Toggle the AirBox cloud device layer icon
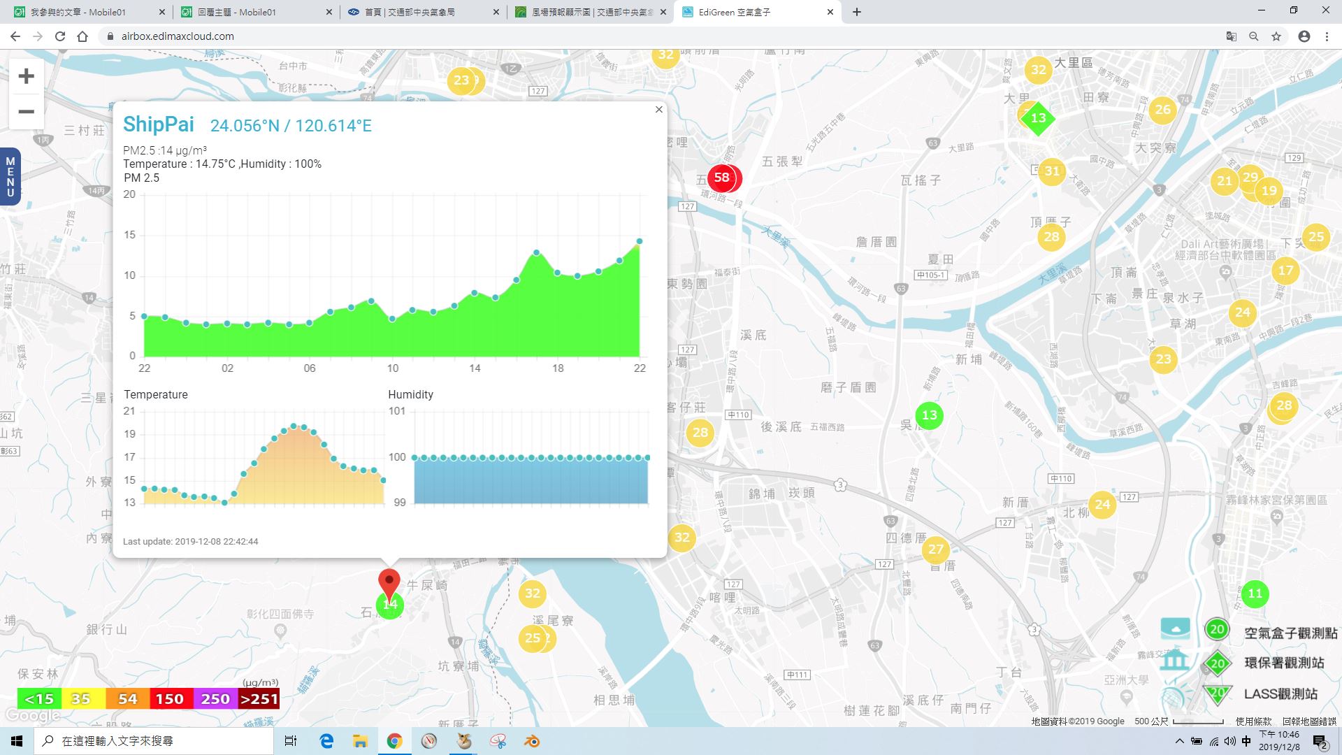The image size is (1342, 755). pos(1175,628)
